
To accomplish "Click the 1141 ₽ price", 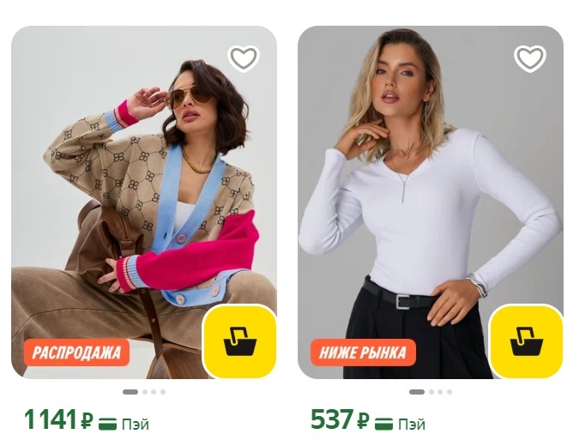I will pyautogui.click(x=58, y=419).
